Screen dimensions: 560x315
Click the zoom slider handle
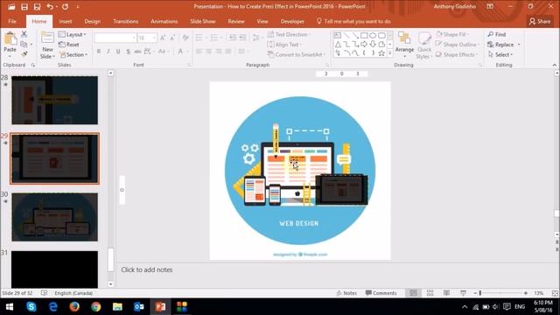[x=480, y=293]
